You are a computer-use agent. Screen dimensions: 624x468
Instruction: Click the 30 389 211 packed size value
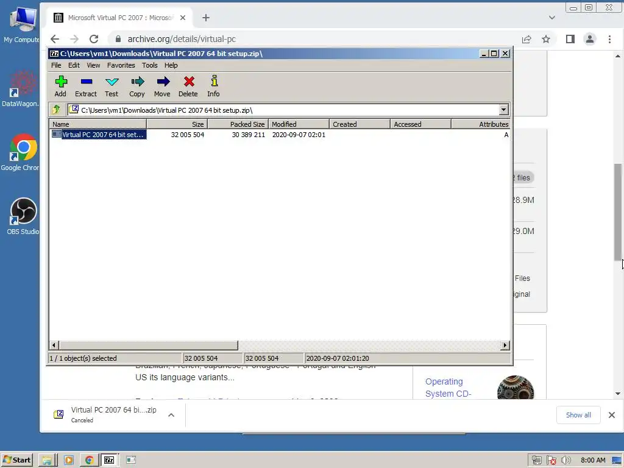[249, 135]
